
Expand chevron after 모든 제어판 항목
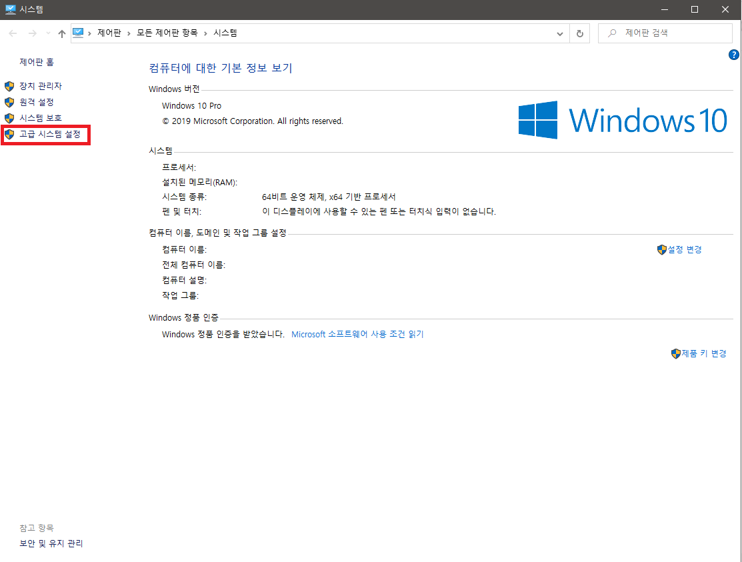click(x=205, y=33)
